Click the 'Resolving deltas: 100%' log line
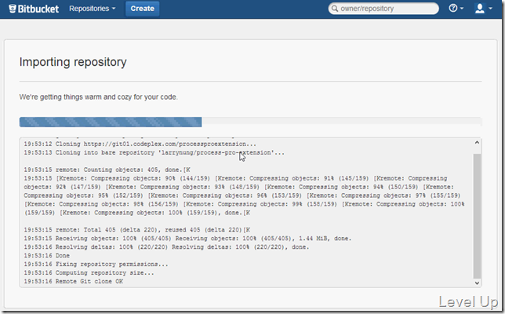Screen dimensions: 505x314 pos(166,247)
